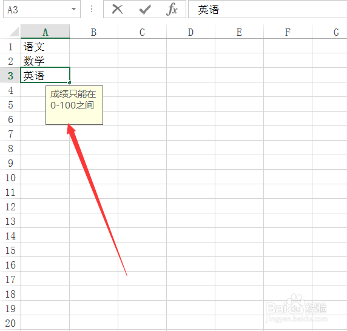
Task: Select row 14 header
Action: [x=10, y=236]
